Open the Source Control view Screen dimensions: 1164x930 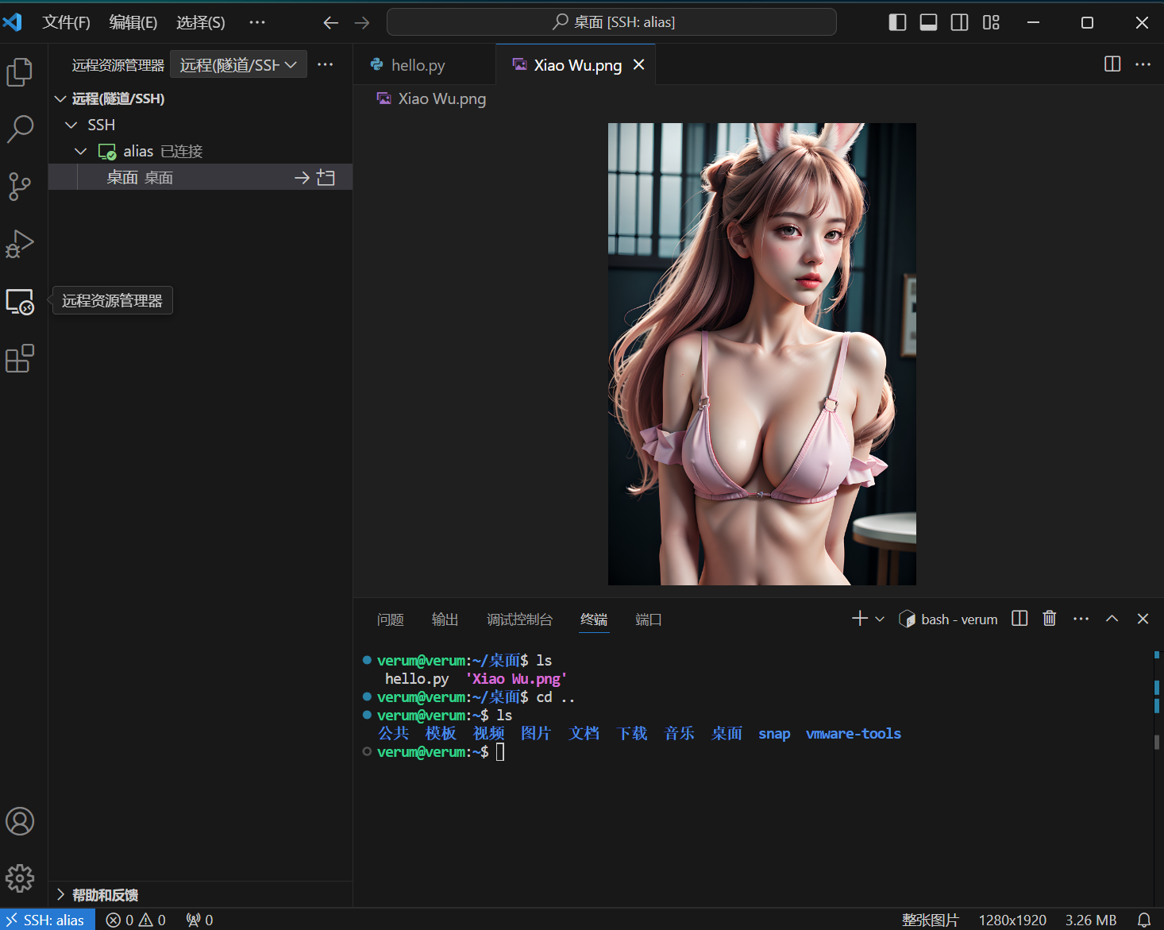click(x=20, y=187)
